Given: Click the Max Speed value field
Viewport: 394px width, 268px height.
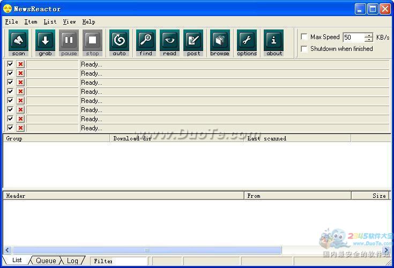Looking at the screenshot, I should tap(354, 38).
